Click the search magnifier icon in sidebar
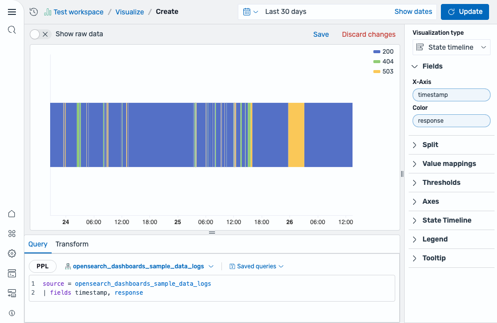The height and width of the screenshot is (323, 497). pyautogui.click(x=12, y=30)
